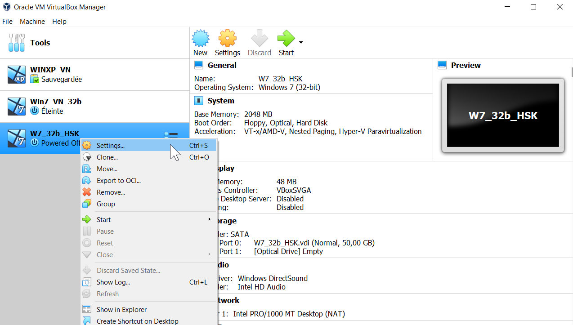The width and height of the screenshot is (573, 325).
Task: Click the Move icon in context menu
Action: 87,169
